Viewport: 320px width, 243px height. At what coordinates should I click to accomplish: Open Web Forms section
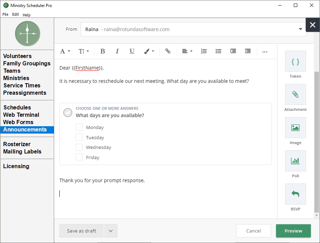point(18,122)
